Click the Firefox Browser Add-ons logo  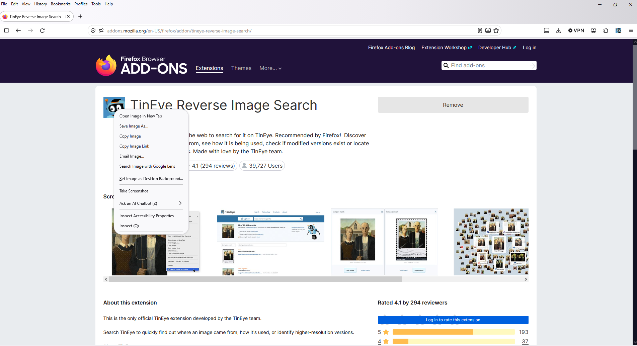[142, 65]
